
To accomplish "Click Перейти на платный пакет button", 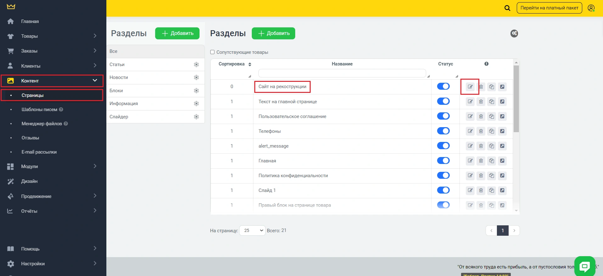I will tap(549, 8).
